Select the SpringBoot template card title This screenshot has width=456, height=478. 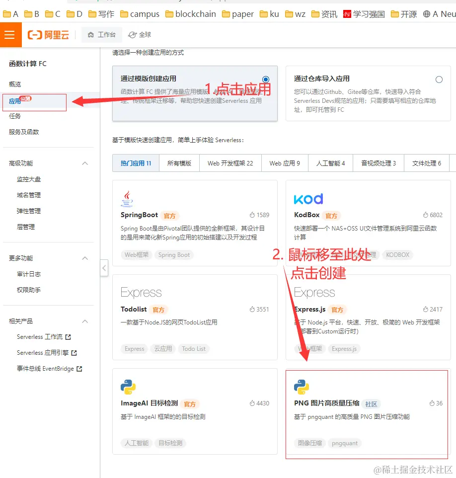[x=139, y=215]
